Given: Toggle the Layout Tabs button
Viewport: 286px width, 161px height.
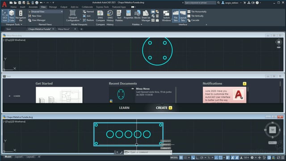Looking at the screenshot, I should 183,16.
